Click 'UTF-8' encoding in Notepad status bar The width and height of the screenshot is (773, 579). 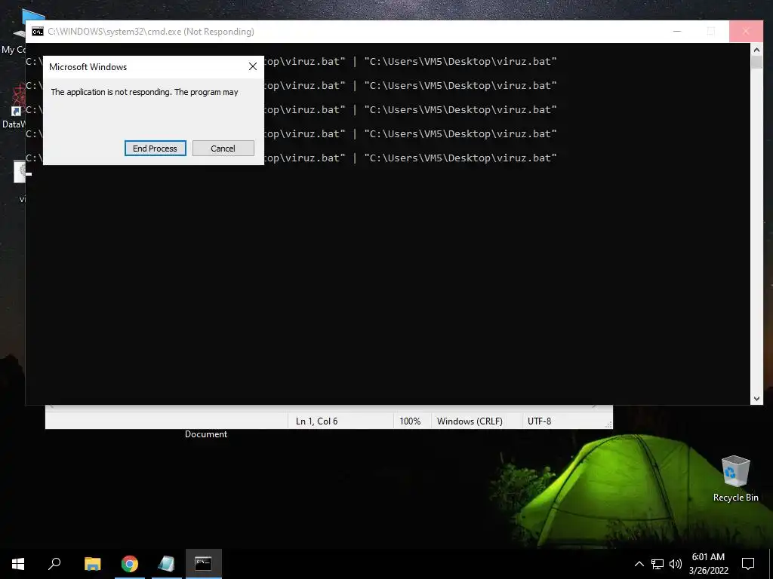click(539, 421)
